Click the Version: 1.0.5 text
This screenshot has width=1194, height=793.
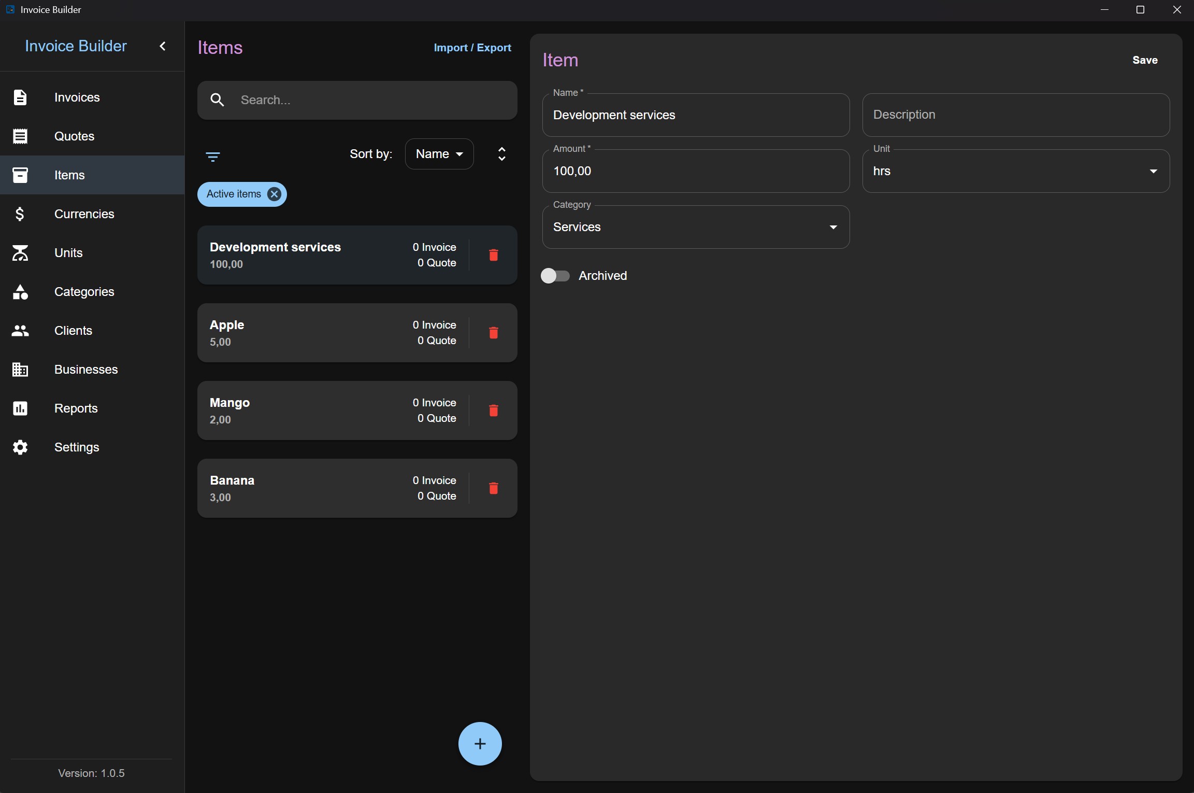pos(92,773)
